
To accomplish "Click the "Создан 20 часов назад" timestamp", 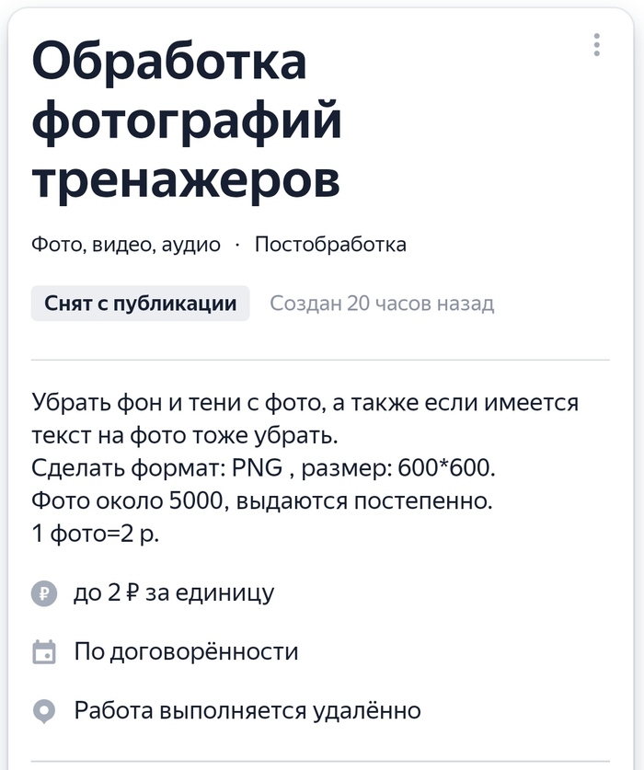I will tap(382, 304).
